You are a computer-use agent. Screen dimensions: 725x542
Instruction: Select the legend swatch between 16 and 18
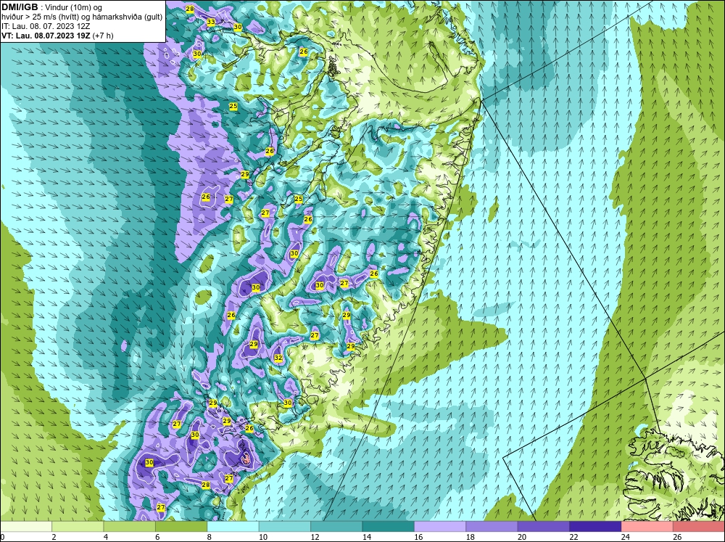coord(440,527)
